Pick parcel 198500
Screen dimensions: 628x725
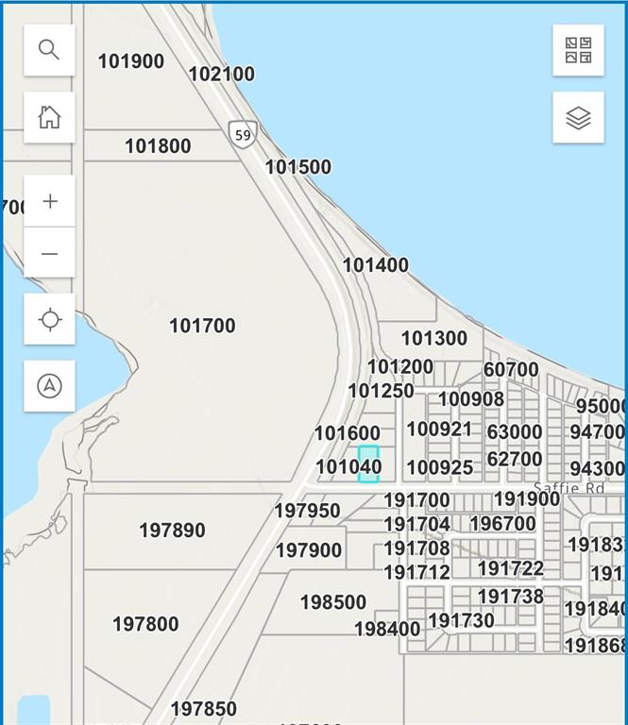tap(332, 601)
